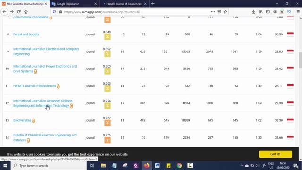Image resolution: width=302 pixels, height=170 pixels.
Task: Open Sticky Notes from the taskbar
Action: pyautogui.click(x=168, y=166)
